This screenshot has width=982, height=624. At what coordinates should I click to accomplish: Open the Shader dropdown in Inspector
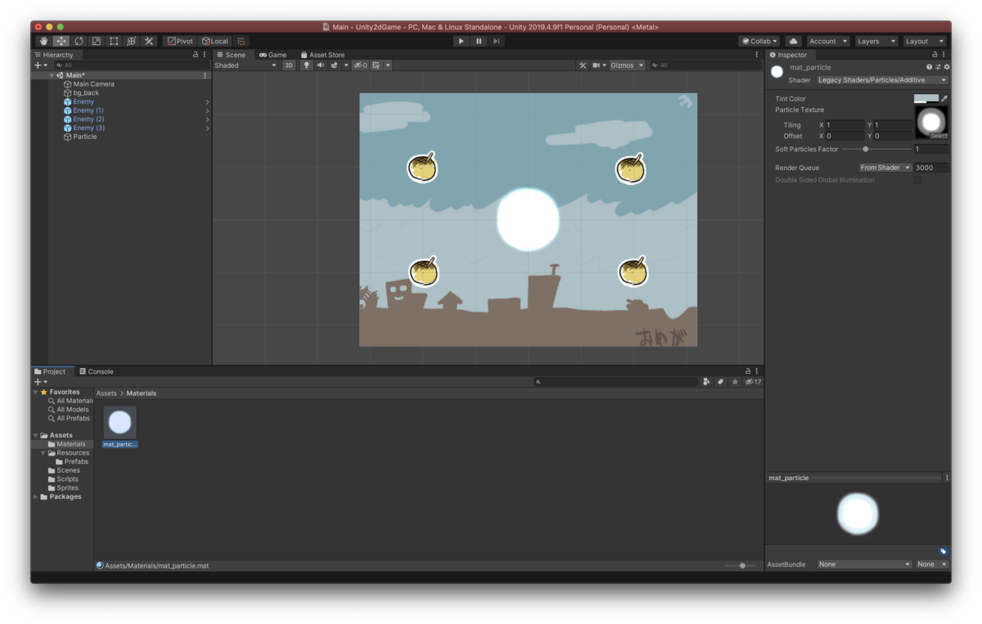(x=882, y=79)
